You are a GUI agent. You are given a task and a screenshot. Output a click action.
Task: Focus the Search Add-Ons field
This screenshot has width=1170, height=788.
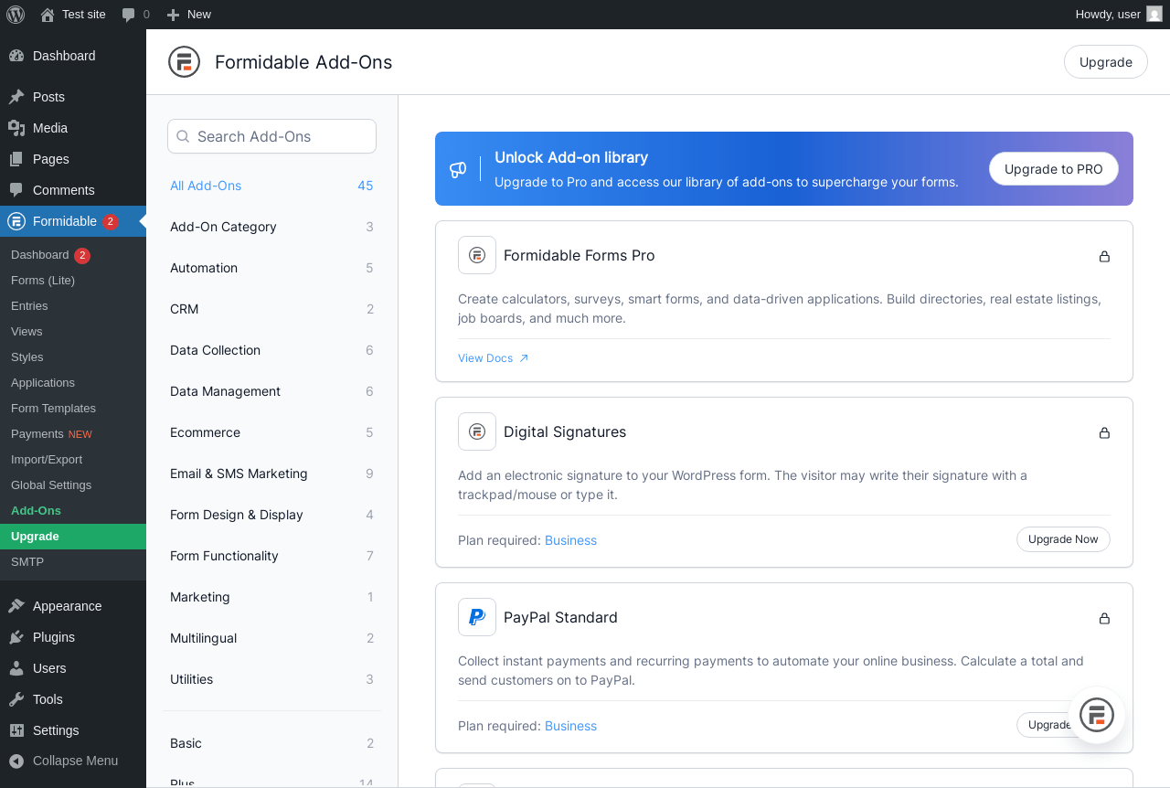pos(271,136)
